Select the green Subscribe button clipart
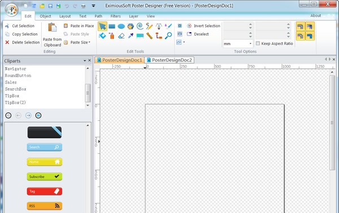 point(45,176)
